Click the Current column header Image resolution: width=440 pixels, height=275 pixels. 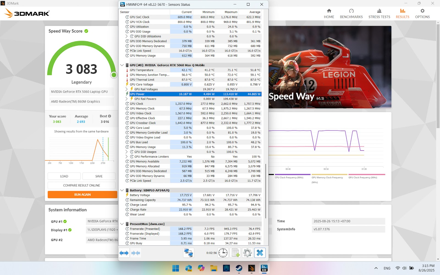(x=181, y=12)
